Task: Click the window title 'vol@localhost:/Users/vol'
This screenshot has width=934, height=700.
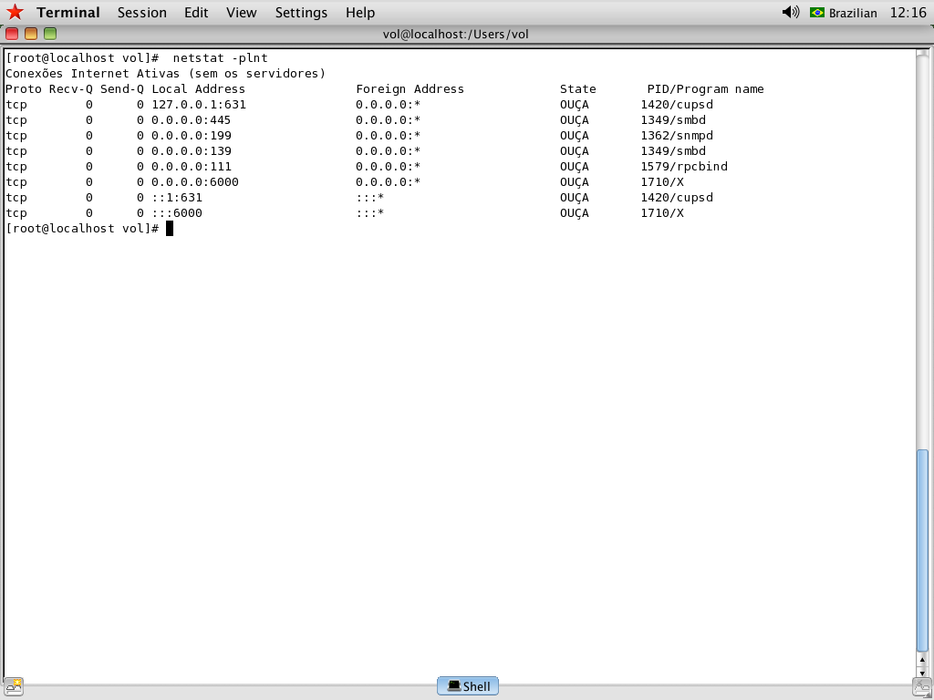Action: pyautogui.click(x=456, y=34)
